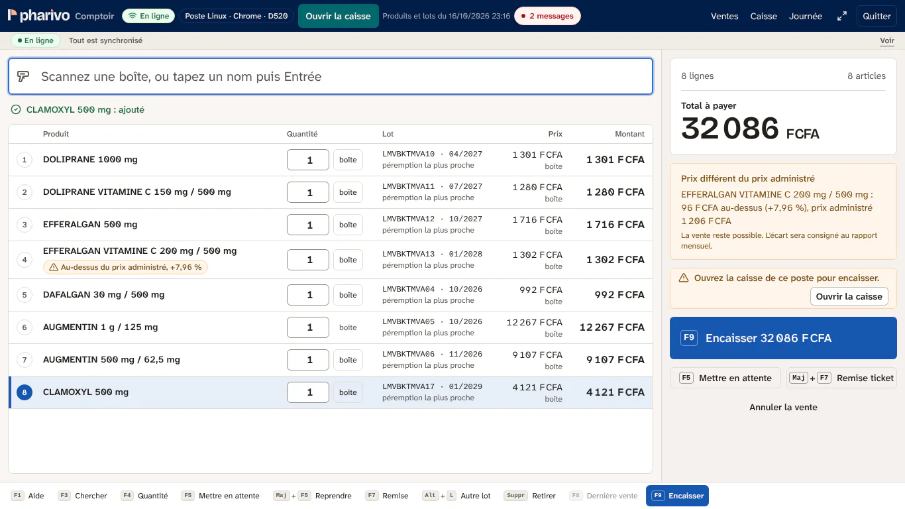Click the Quitter button
Viewport: 905px width, 509px height.
click(877, 16)
